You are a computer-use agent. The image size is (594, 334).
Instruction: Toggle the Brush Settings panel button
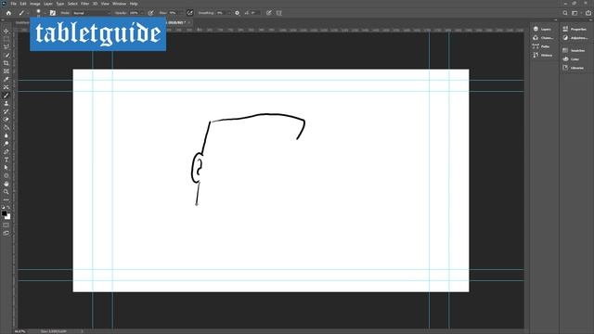(x=53, y=13)
